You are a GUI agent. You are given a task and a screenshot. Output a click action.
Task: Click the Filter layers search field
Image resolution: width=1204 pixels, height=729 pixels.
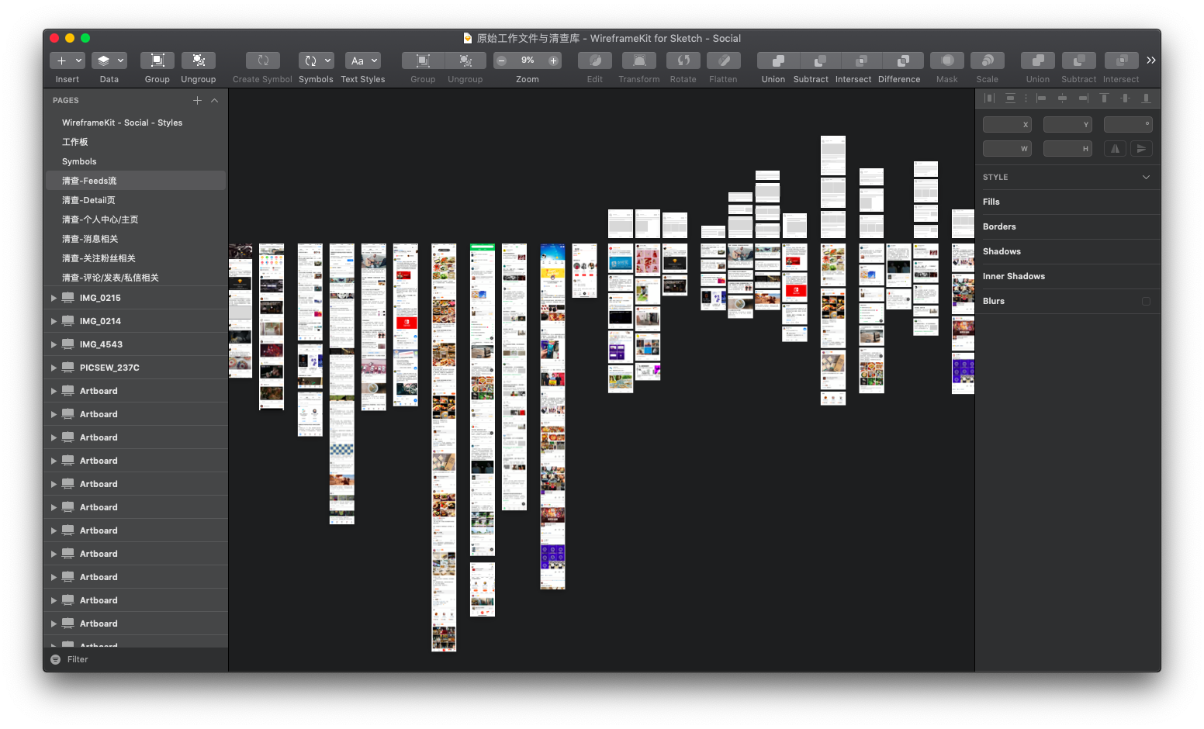tap(136, 659)
